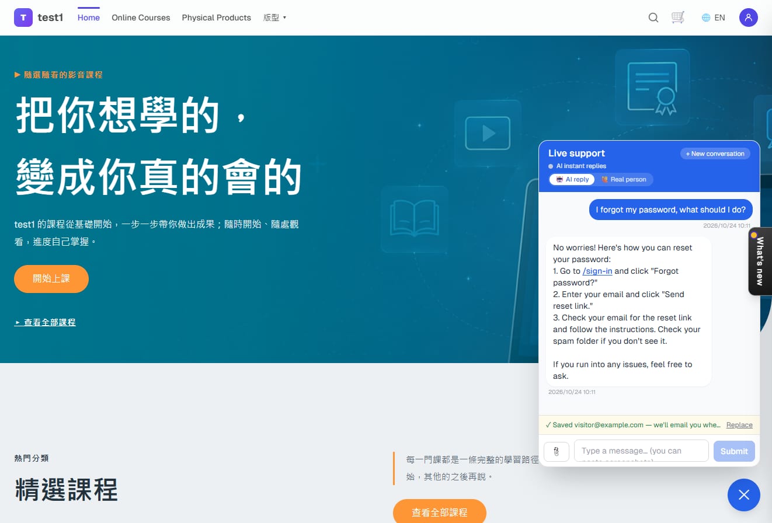Click the 開始上課 hero button
772x523 pixels.
51,279
